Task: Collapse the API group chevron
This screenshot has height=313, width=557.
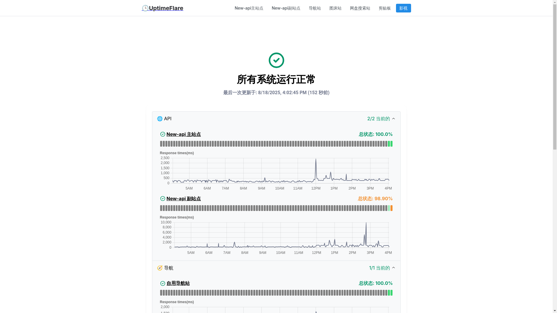Action: point(393,119)
